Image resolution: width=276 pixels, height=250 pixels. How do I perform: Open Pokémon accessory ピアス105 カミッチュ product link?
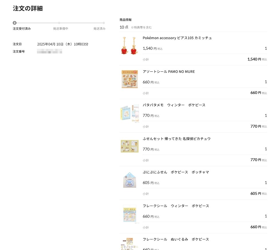[x=177, y=38]
